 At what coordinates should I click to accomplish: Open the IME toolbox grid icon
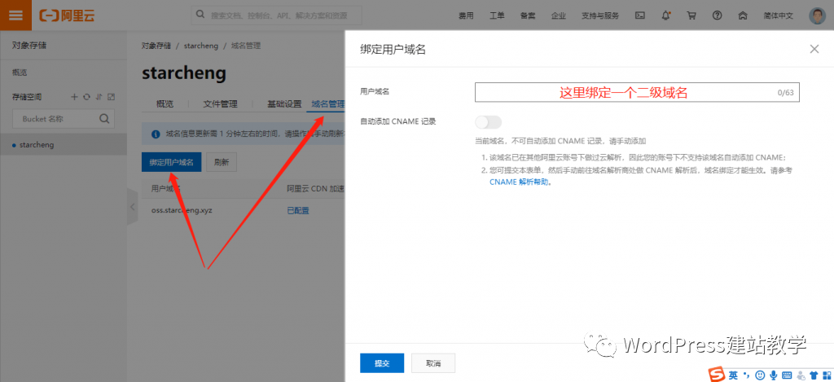[826, 375]
